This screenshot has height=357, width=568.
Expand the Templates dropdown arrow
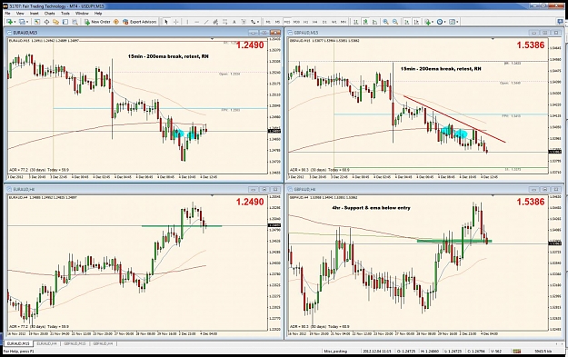457,22
